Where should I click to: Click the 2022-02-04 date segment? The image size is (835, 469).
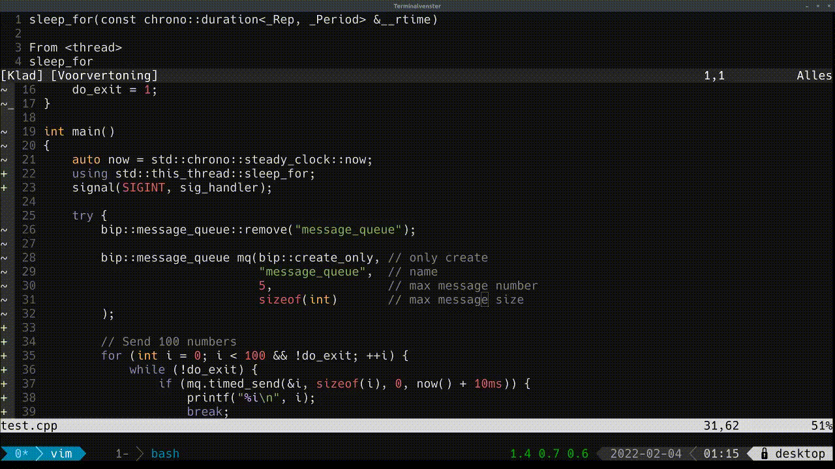coord(646,453)
